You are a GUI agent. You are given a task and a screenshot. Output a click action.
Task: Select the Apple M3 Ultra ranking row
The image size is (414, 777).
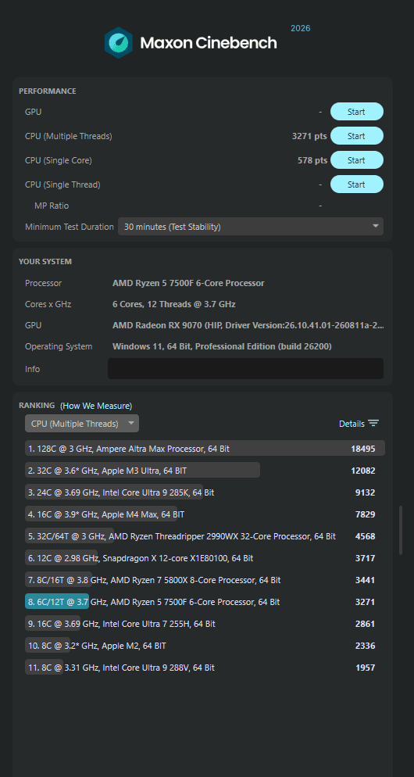(x=205, y=471)
